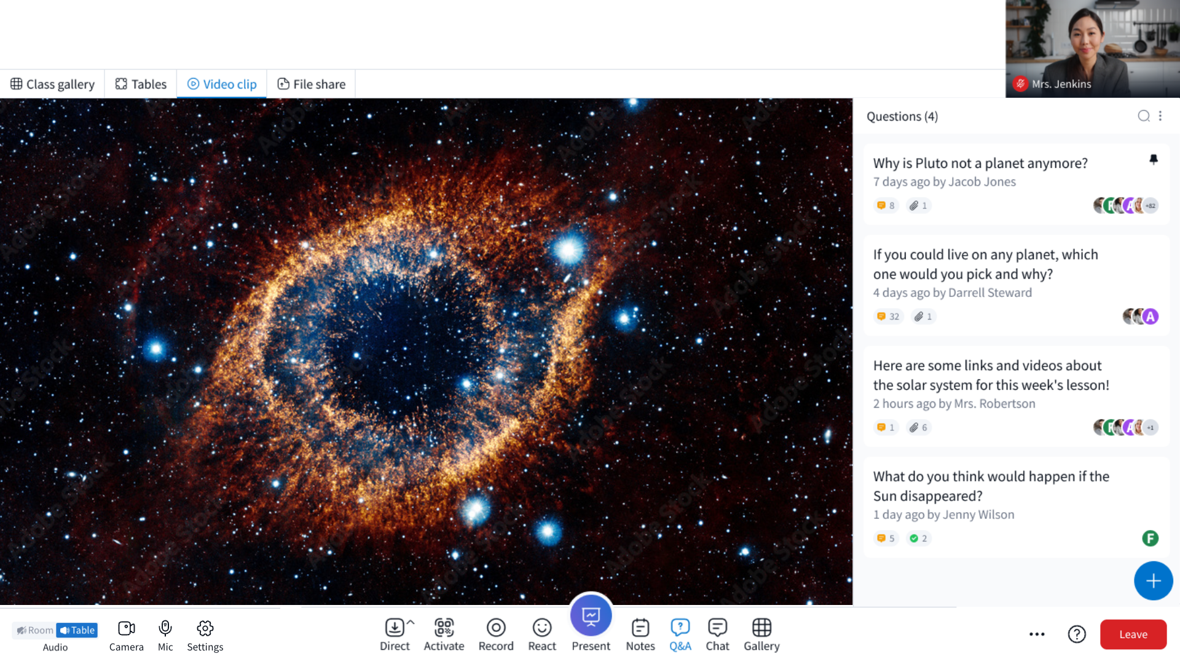View 32 comments on Darrell Steward's question
Image resolution: width=1180 pixels, height=664 pixels.
[888, 317]
